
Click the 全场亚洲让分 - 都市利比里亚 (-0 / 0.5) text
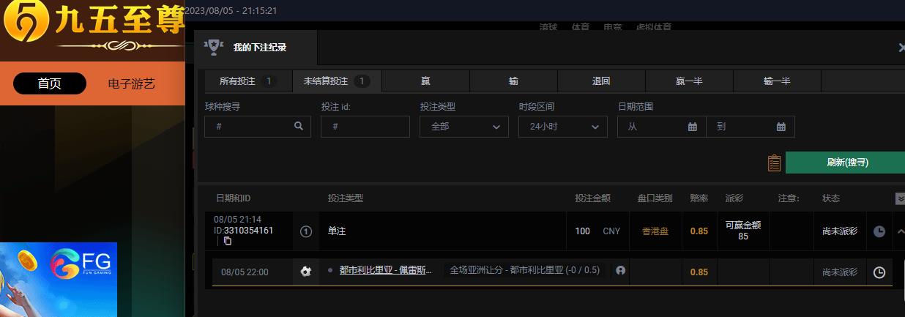click(x=524, y=270)
